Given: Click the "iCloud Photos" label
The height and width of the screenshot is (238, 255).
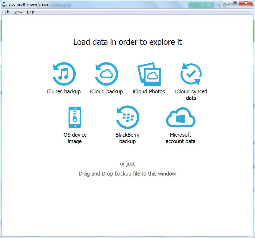Looking at the screenshot, I should click(149, 92).
